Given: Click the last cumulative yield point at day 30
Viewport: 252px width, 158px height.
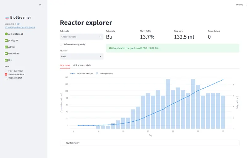Looking at the screenshot, I should click(223, 80).
